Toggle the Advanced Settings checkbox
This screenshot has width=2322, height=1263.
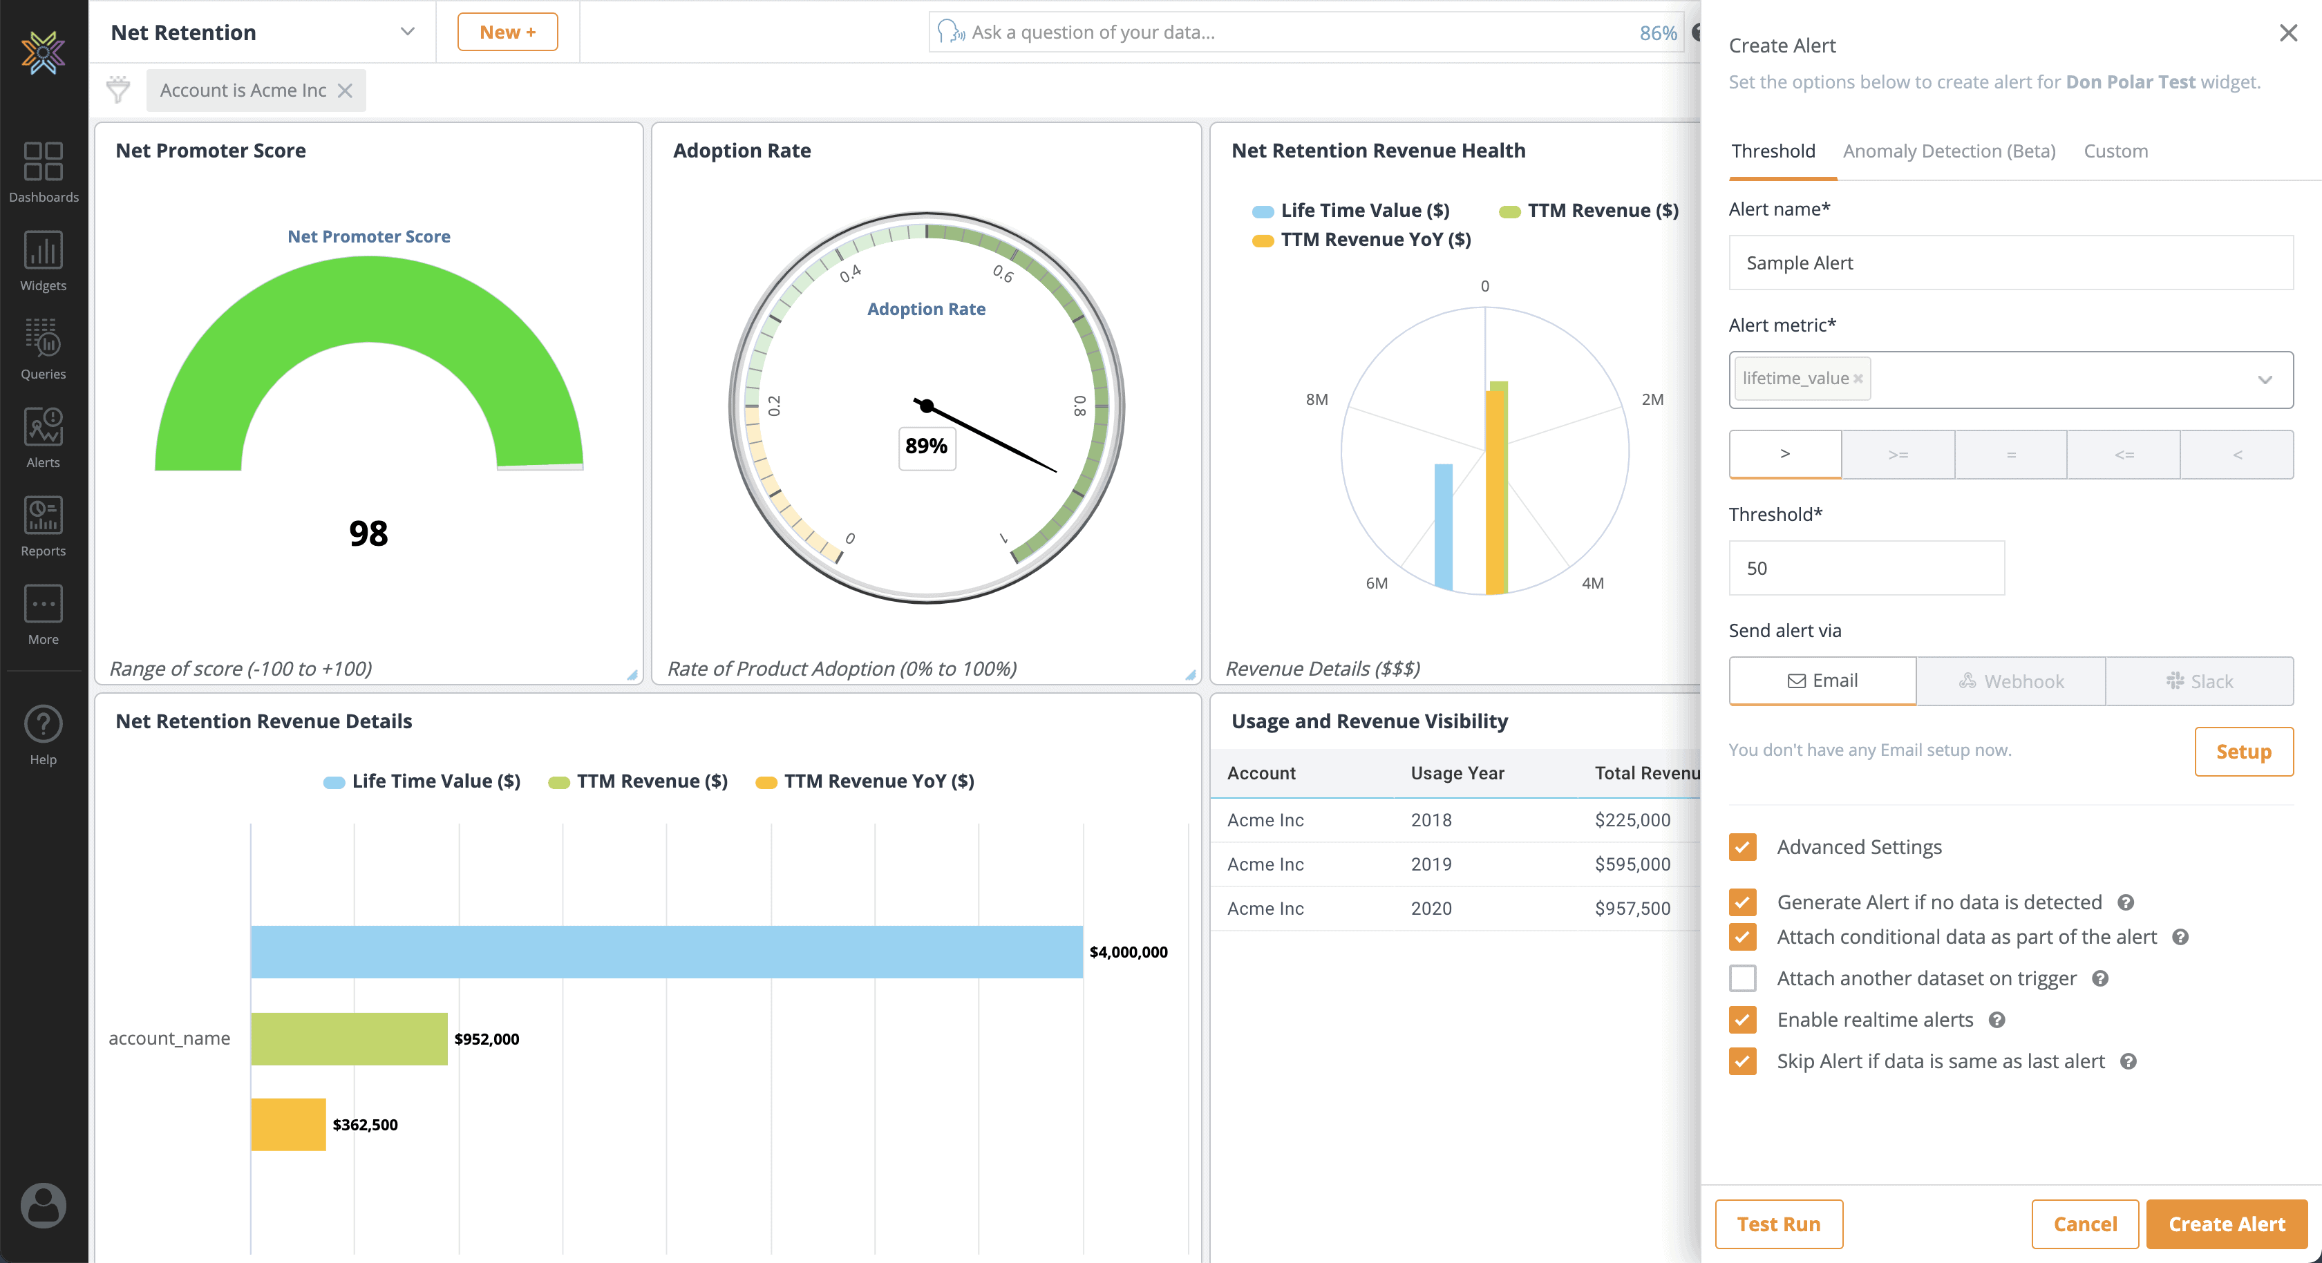coord(1742,846)
